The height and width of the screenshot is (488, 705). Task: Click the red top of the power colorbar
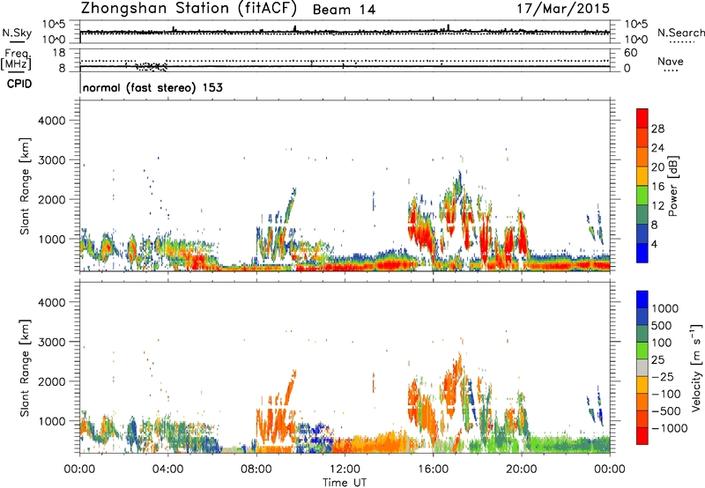642,118
